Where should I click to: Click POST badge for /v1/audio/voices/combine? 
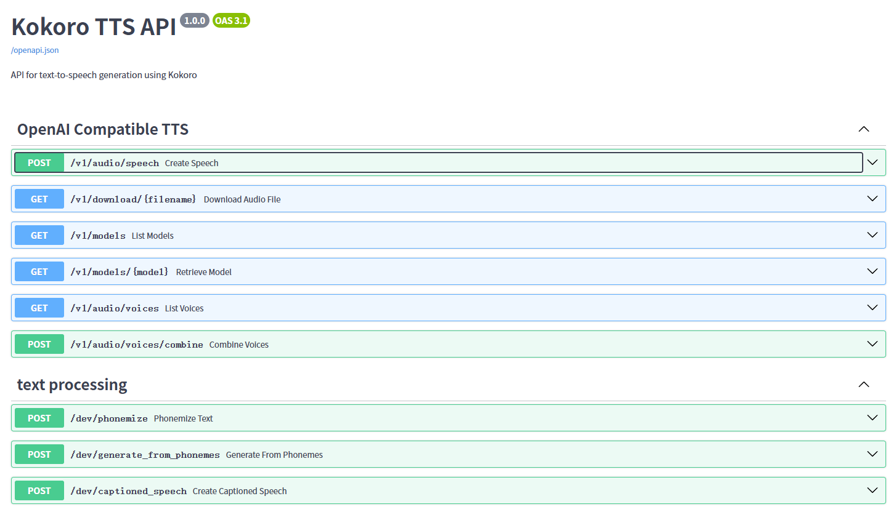(x=39, y=344)
